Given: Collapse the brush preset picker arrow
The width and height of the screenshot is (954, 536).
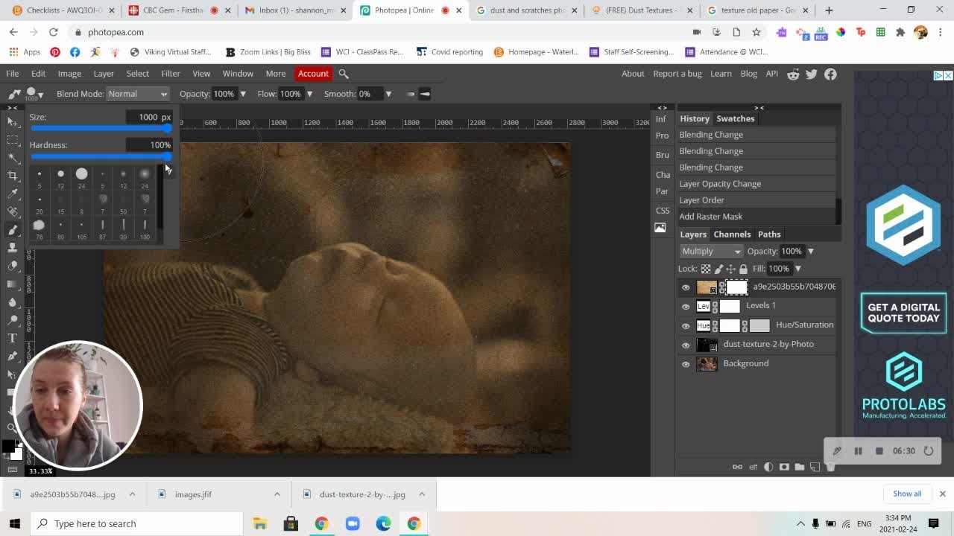Looking at the screenshot, I should pyautogui.click(x=40, y=95).
